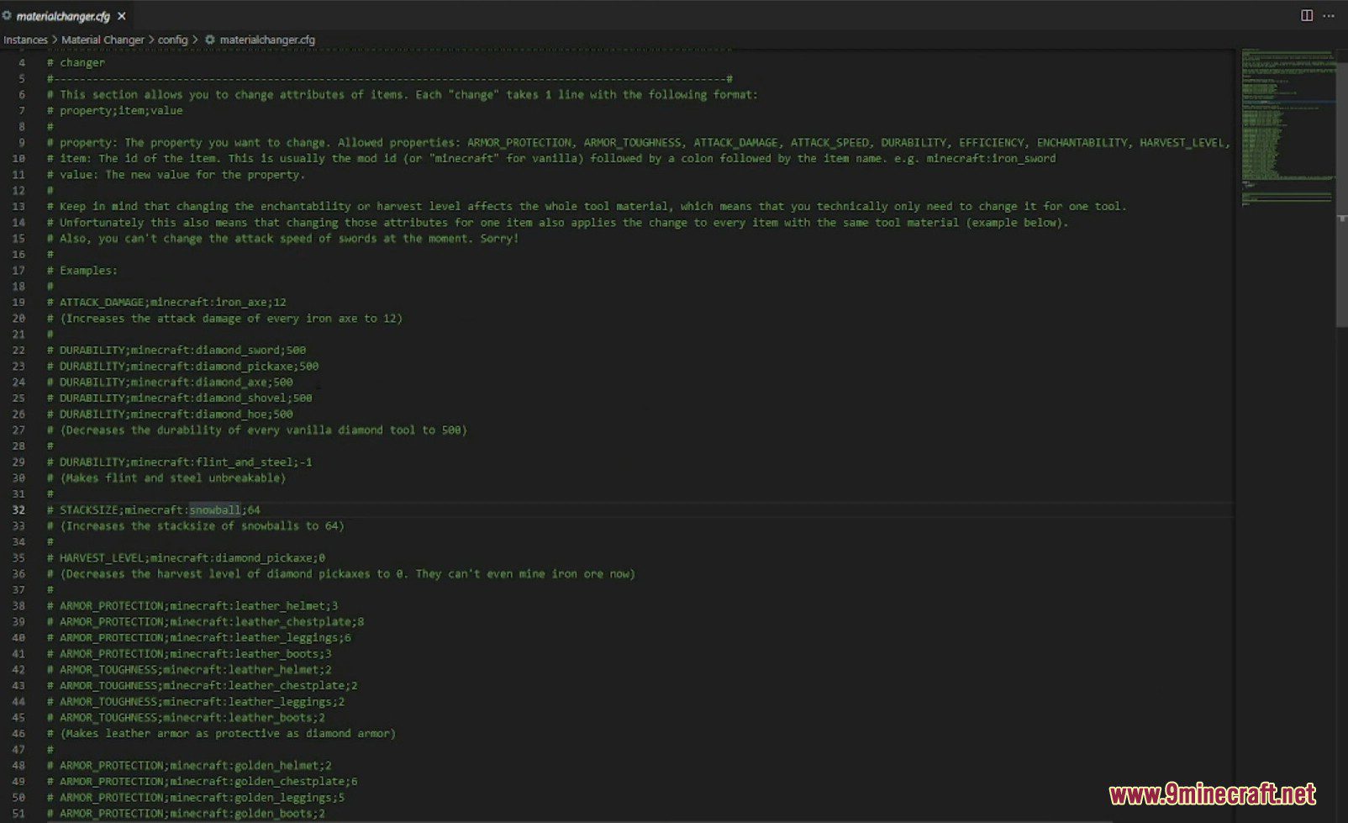1348x823 pixels.
Task: Click the Instances breadcrumb
Action: [x=25, y=40]
